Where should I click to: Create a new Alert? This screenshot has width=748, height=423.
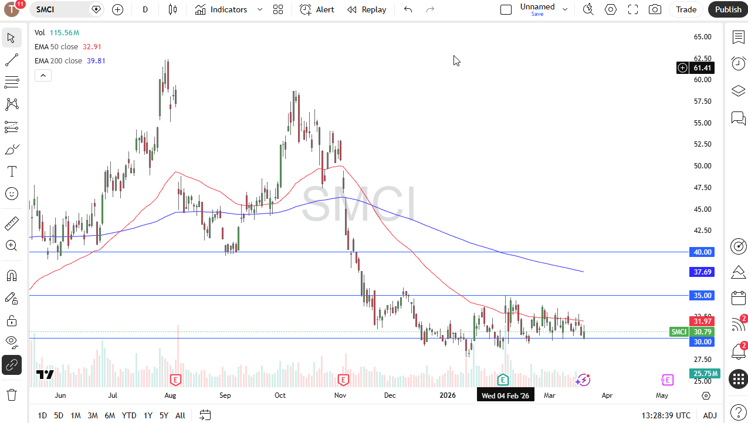pos(317,9)
